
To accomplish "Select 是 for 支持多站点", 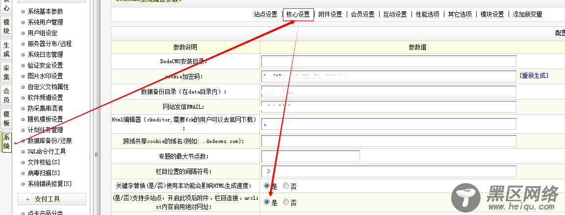I will (267, 202).
